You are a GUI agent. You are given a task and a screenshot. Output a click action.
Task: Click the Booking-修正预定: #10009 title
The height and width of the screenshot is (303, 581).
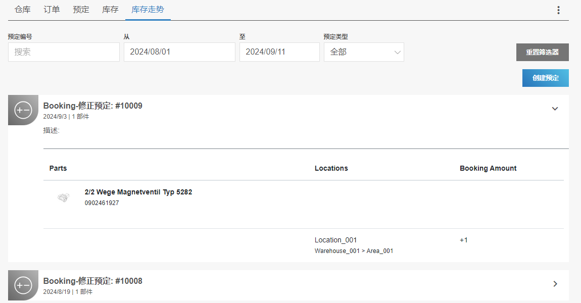click(92, 106)
